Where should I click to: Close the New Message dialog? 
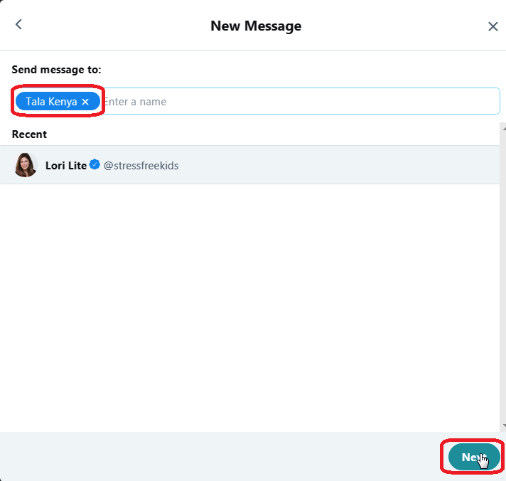492,26
